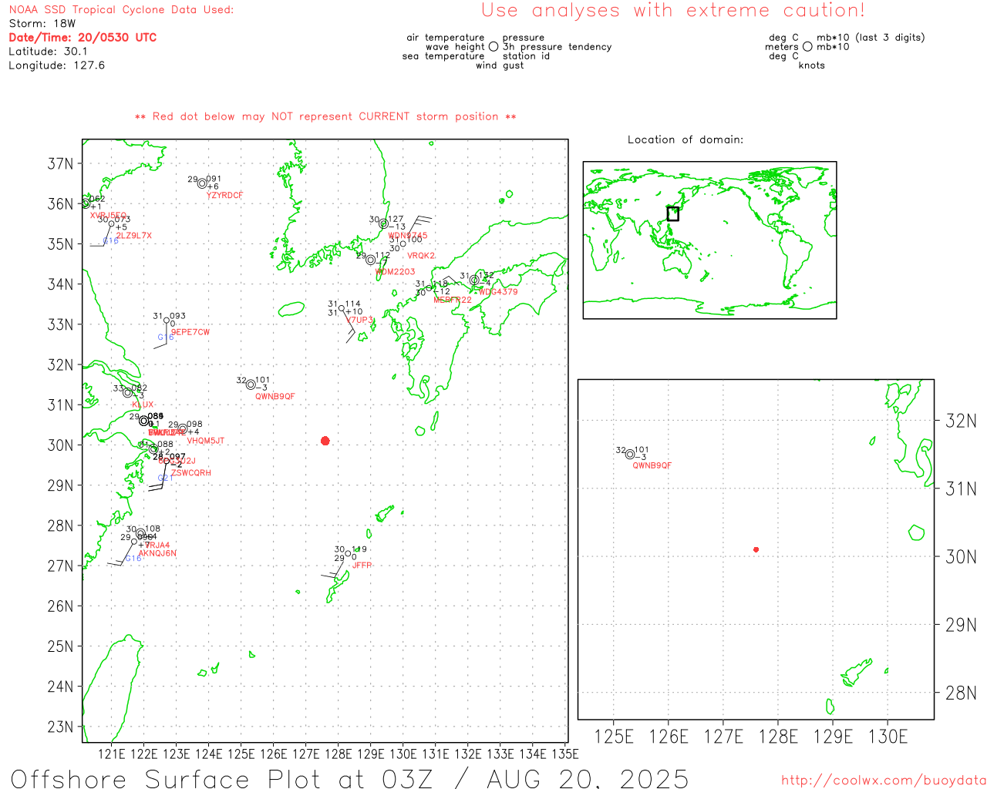Click the black domain box on the world map
The height and width of the screenshot is (789, 987).
[673, 213]
